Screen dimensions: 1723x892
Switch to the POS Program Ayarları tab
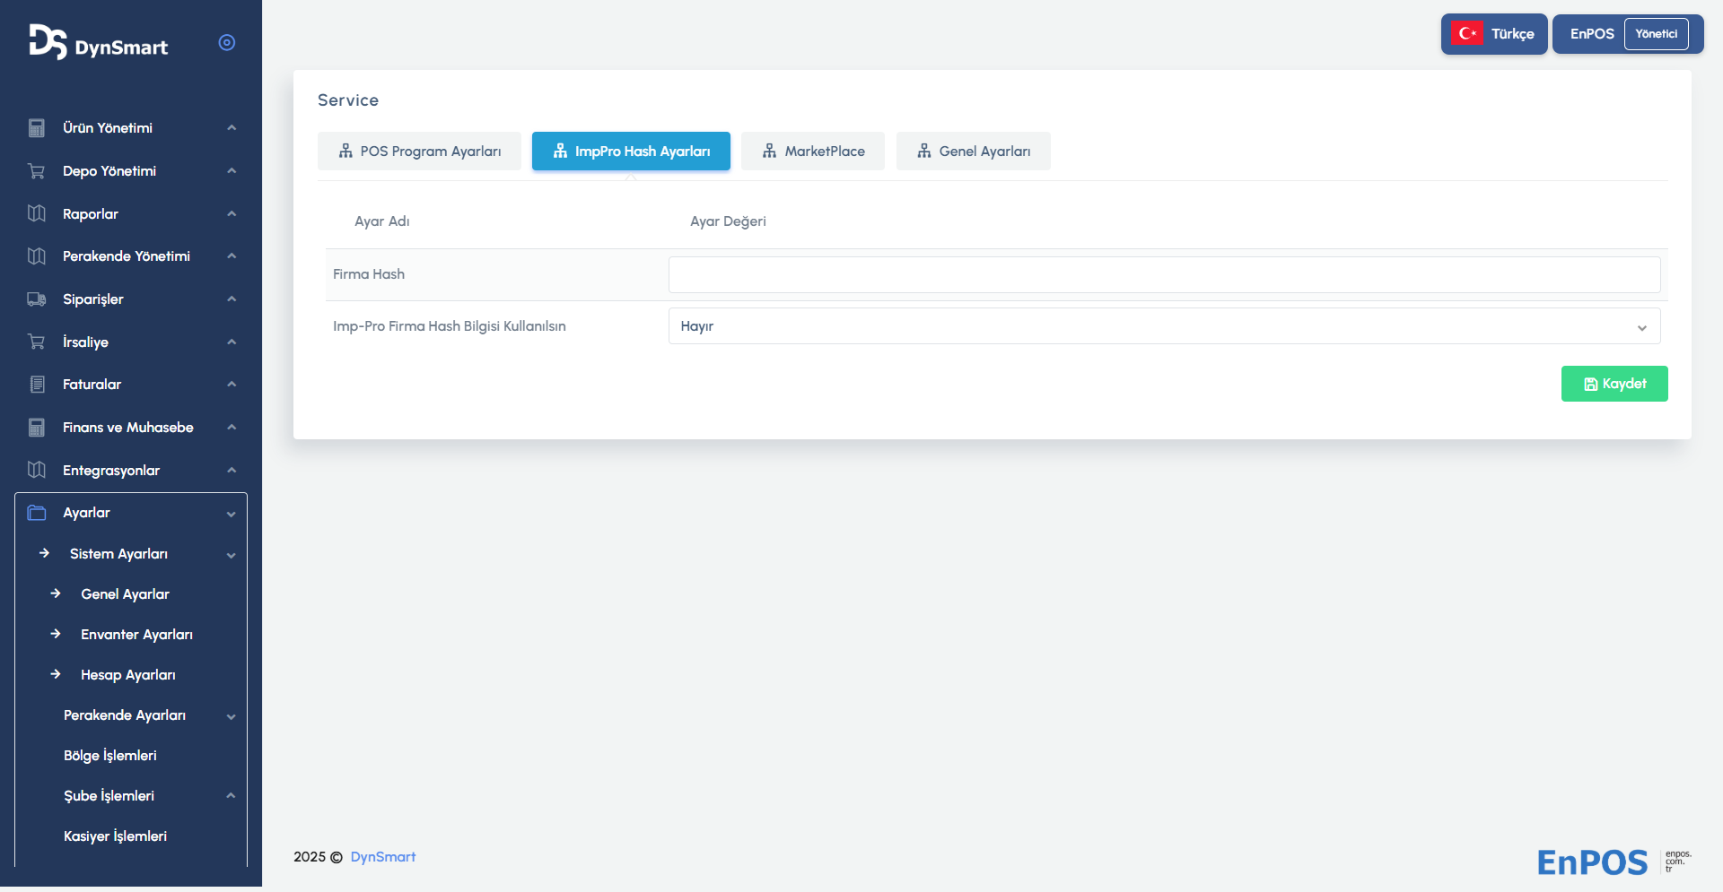click(x=419, y=152)
